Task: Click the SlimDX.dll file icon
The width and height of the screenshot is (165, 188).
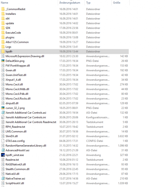Action: coord(3,136)
